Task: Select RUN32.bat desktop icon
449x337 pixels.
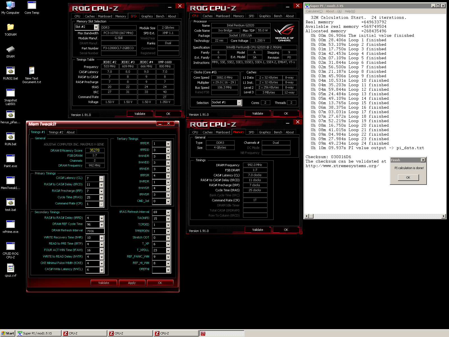Action: coord(10,74)
